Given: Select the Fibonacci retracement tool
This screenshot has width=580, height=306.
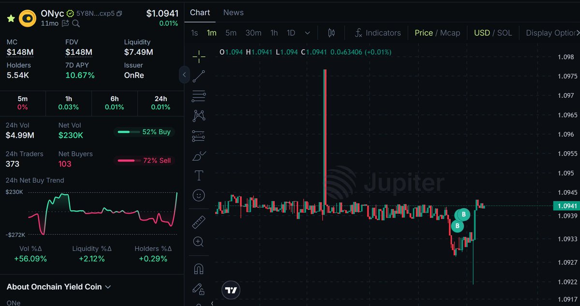Looking at the screenshot, I should tap(199, 96).
